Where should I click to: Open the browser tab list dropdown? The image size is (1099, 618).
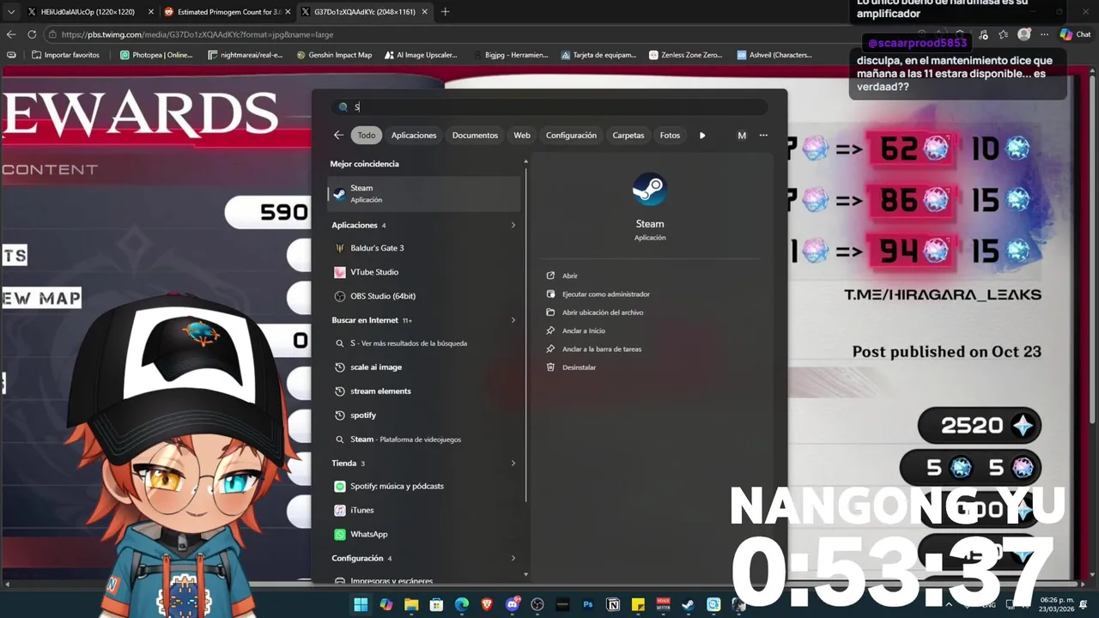click(10, 12)
